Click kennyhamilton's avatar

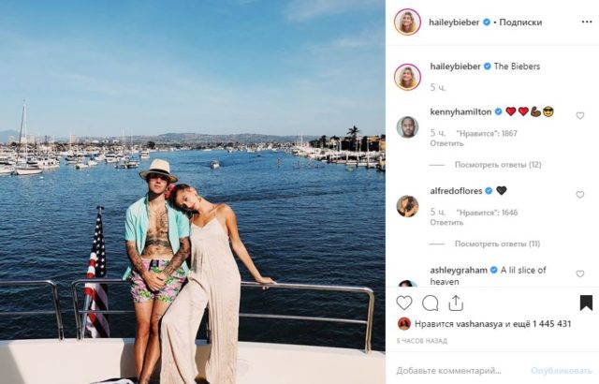pyautogui.click(x=407, y=126)
